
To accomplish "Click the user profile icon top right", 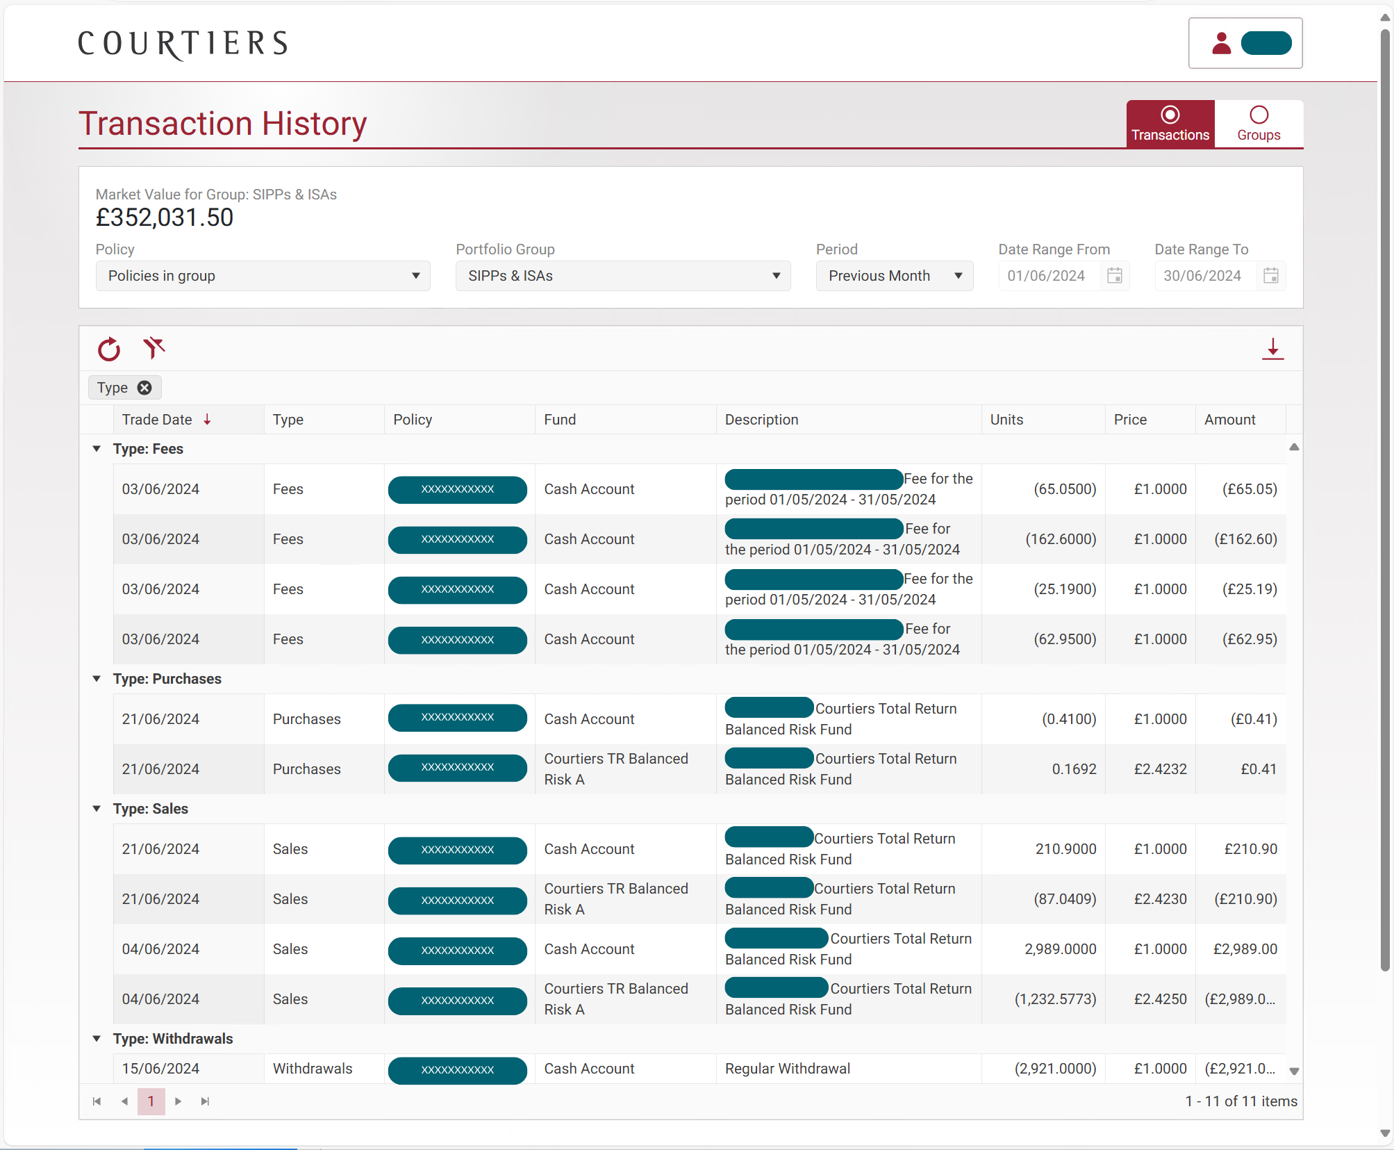I will [x=1220, y=43].
